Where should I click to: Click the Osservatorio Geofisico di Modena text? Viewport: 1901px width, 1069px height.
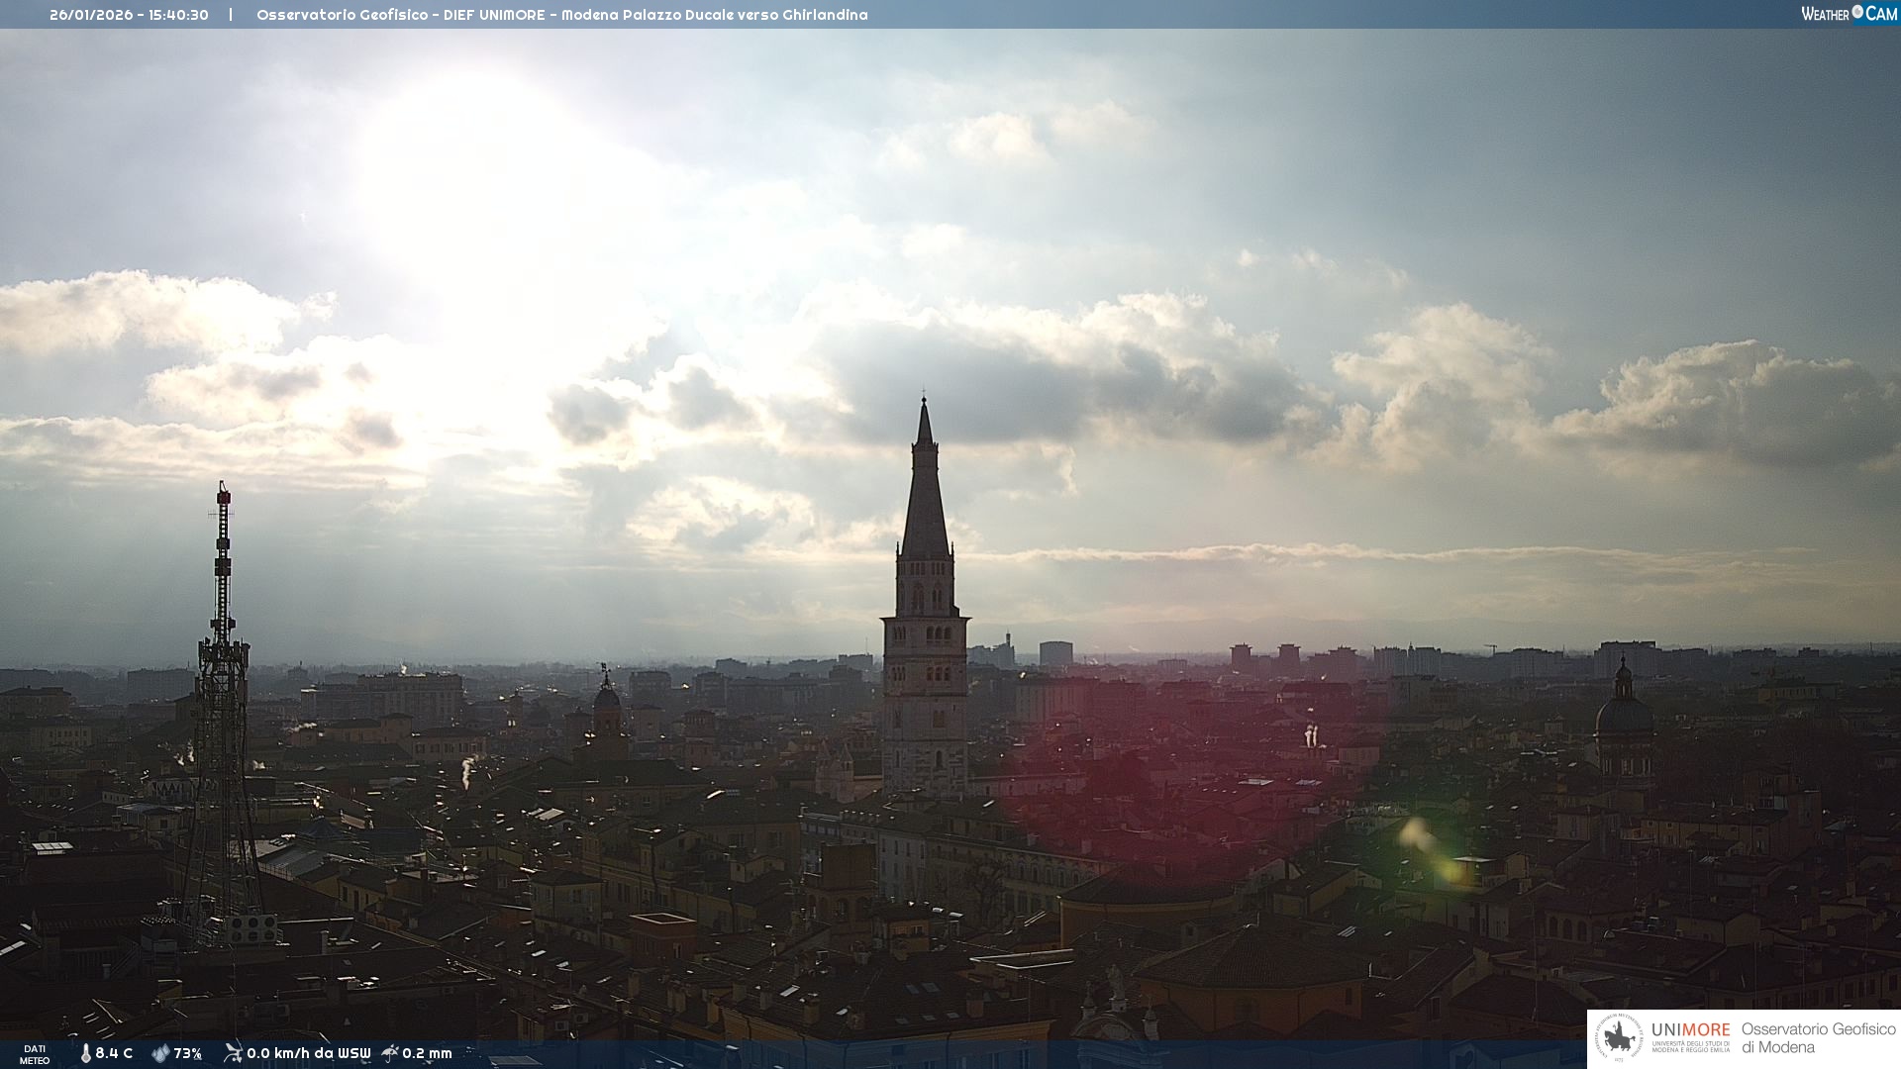(x=1817, y=1037)
